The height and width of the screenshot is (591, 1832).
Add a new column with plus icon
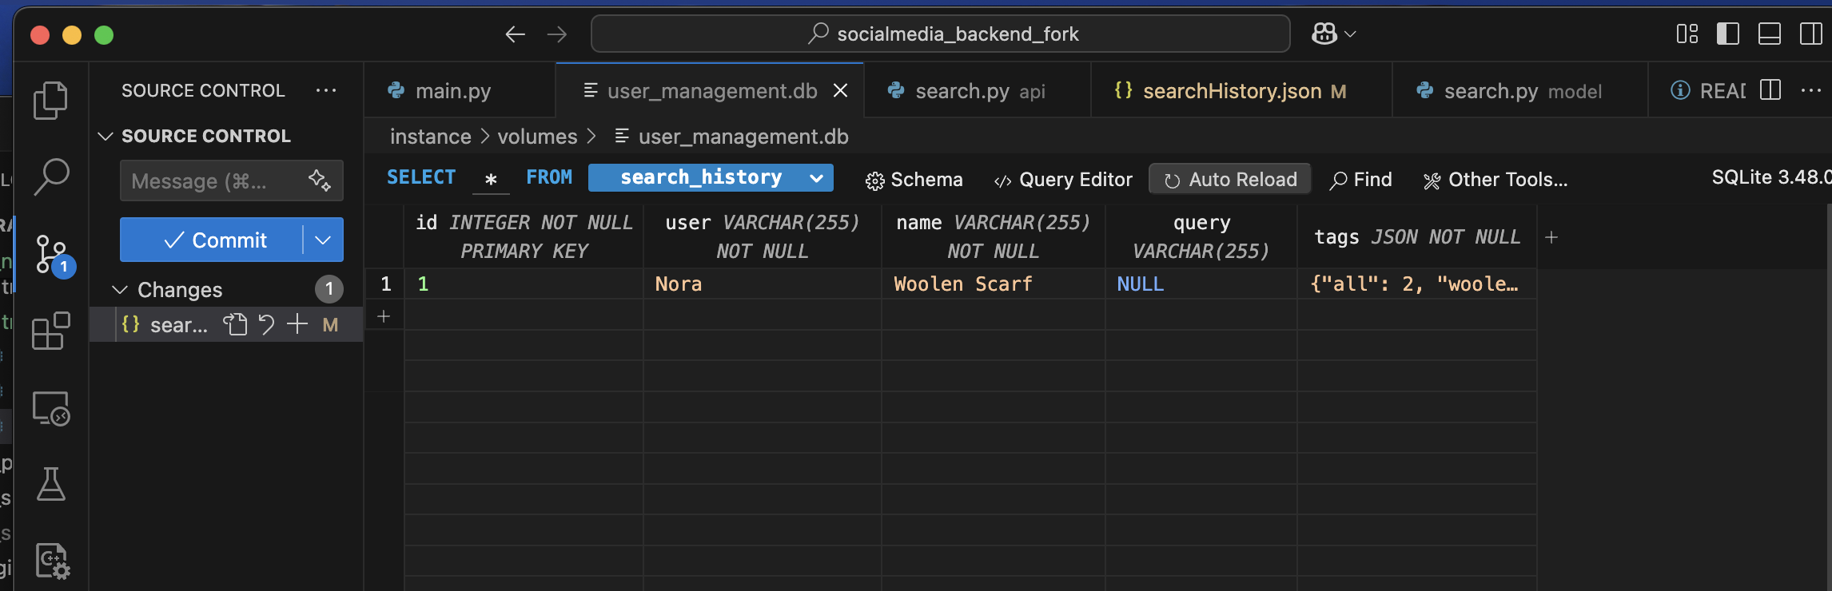1551,237
